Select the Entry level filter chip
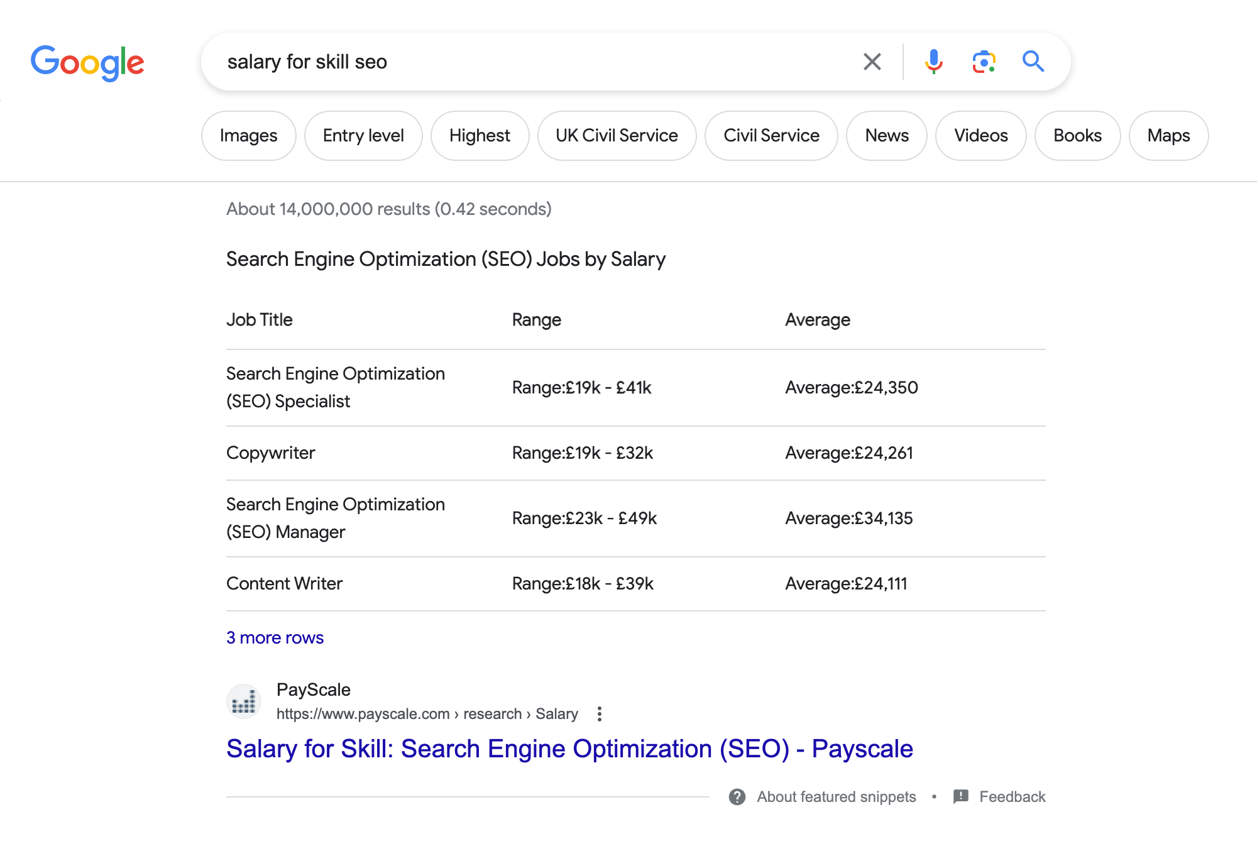 click(363, 136)
